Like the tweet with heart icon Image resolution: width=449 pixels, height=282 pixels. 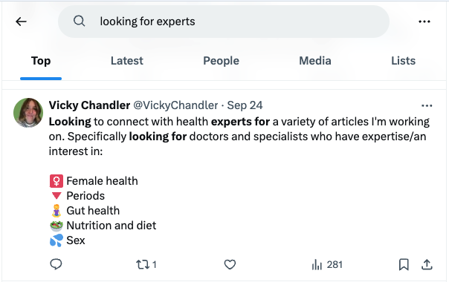tap(230, 264)
